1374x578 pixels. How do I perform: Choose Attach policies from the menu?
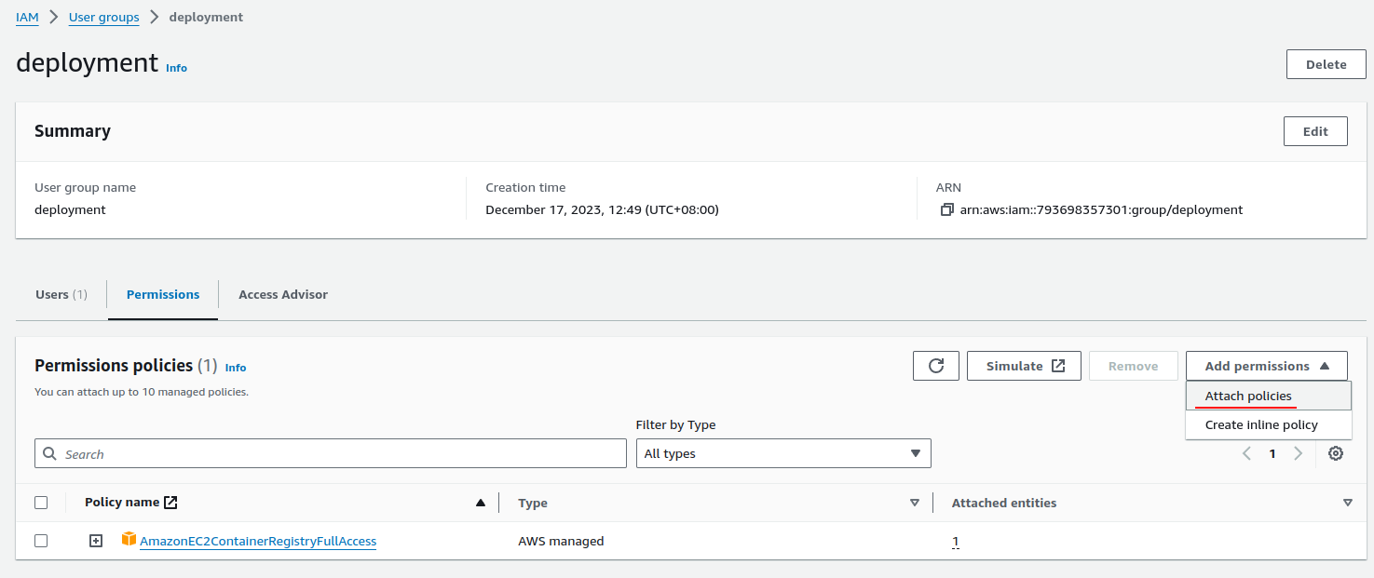point(1248,397)
